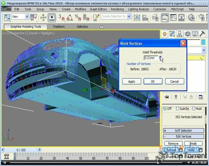Switch to the Hierarchy command panel
Screen dimensions: 209x166
coord(180,34)
